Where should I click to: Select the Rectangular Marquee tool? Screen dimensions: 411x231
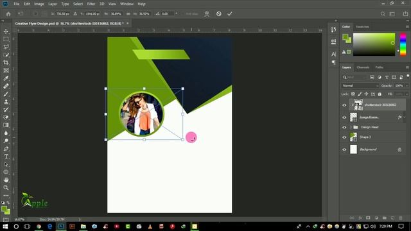(x=6, y=39)
